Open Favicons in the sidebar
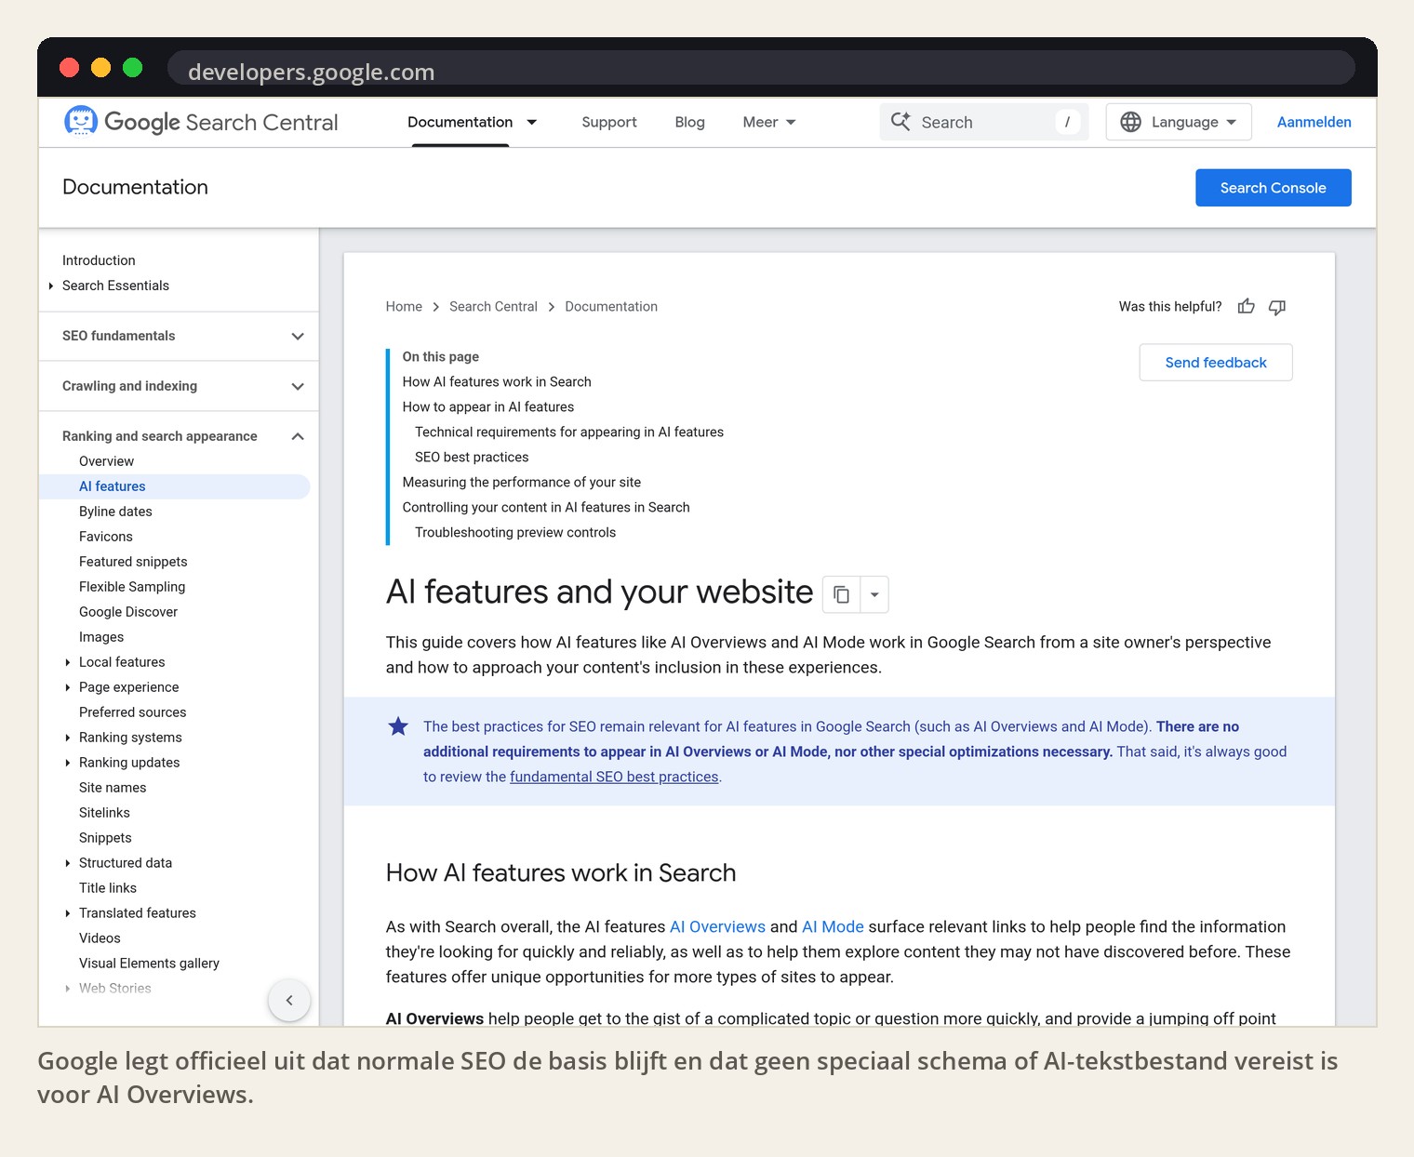1414x1157 pixels. (x=106, y=537)
